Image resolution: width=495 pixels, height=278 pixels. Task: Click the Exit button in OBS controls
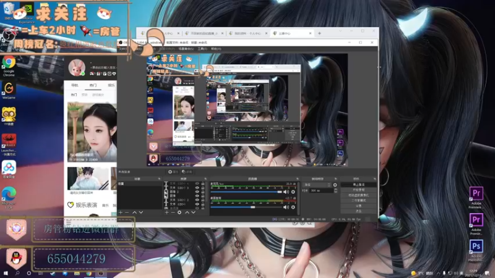click(x=359, y=211)
